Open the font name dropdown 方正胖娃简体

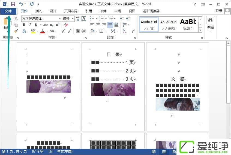click(60, 19)
